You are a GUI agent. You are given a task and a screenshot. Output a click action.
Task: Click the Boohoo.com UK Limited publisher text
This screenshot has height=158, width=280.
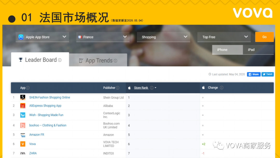pyautogui.click(x=111, y=126)
